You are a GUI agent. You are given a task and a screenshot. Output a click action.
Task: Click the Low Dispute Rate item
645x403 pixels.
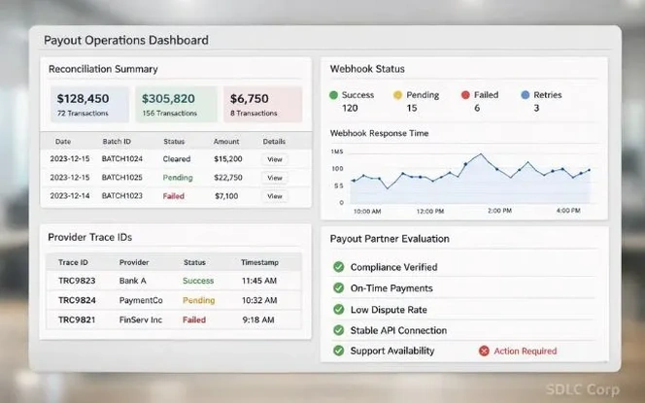coord(389,310)
